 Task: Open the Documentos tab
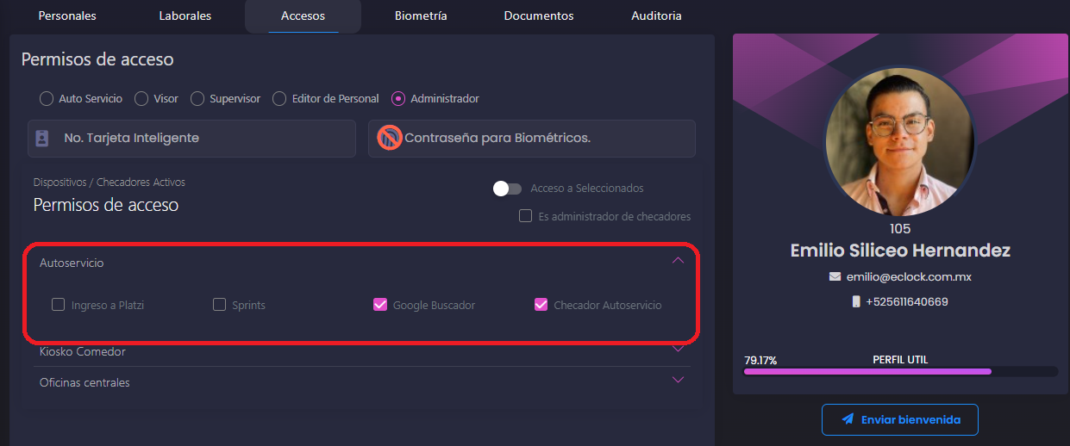coord(539,15)
